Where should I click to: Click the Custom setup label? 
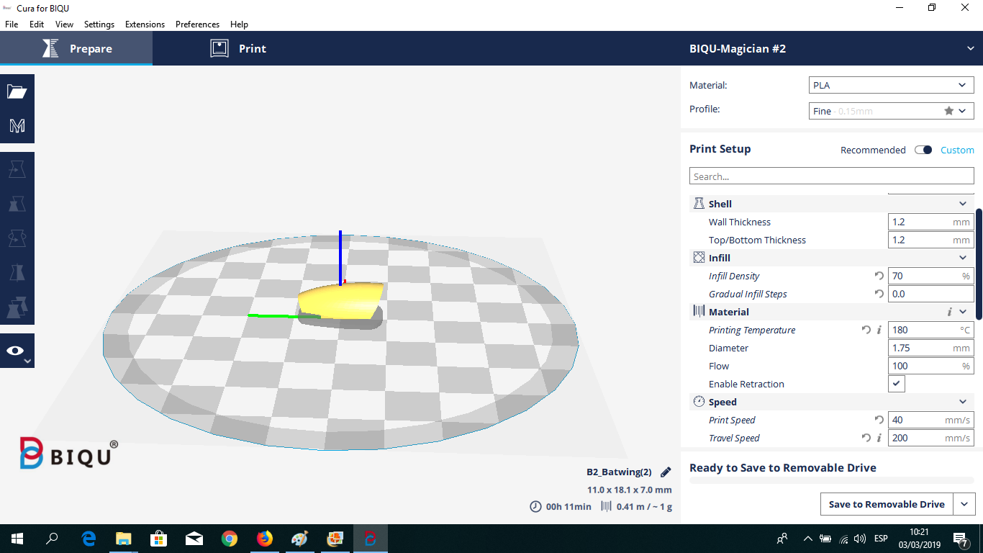click(957, 150)
